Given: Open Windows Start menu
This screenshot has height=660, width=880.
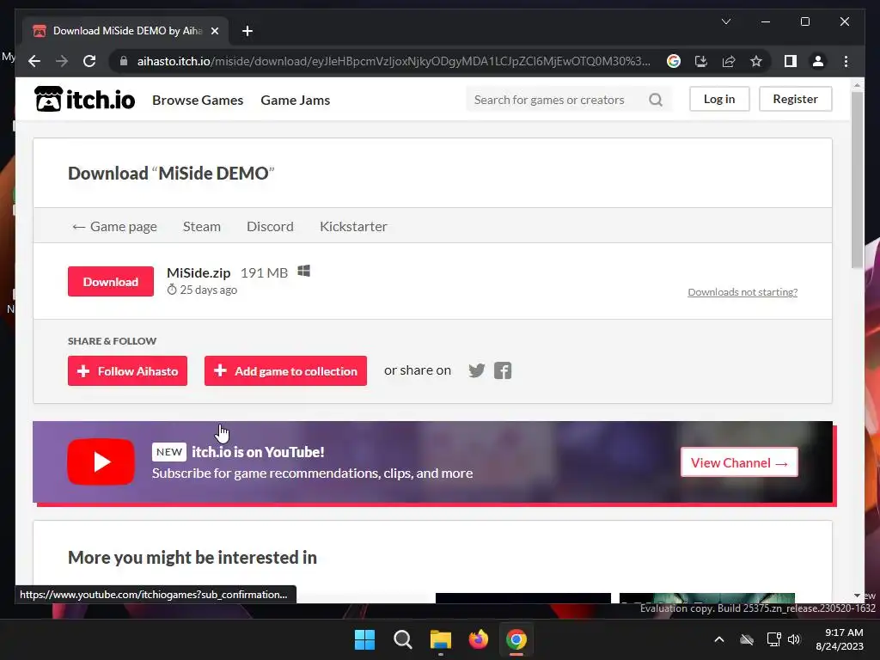Looking at the screenshot, I should pyautogui.click(x=364, y=639).
